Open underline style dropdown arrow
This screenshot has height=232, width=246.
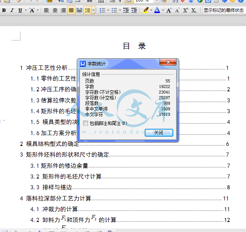[x=26, y=10]
